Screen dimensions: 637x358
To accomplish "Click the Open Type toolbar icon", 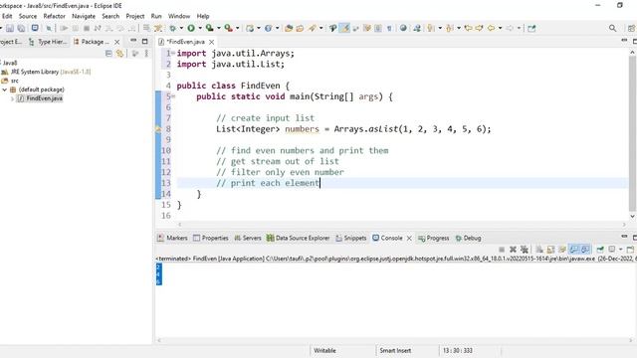I will coord(289,28).
